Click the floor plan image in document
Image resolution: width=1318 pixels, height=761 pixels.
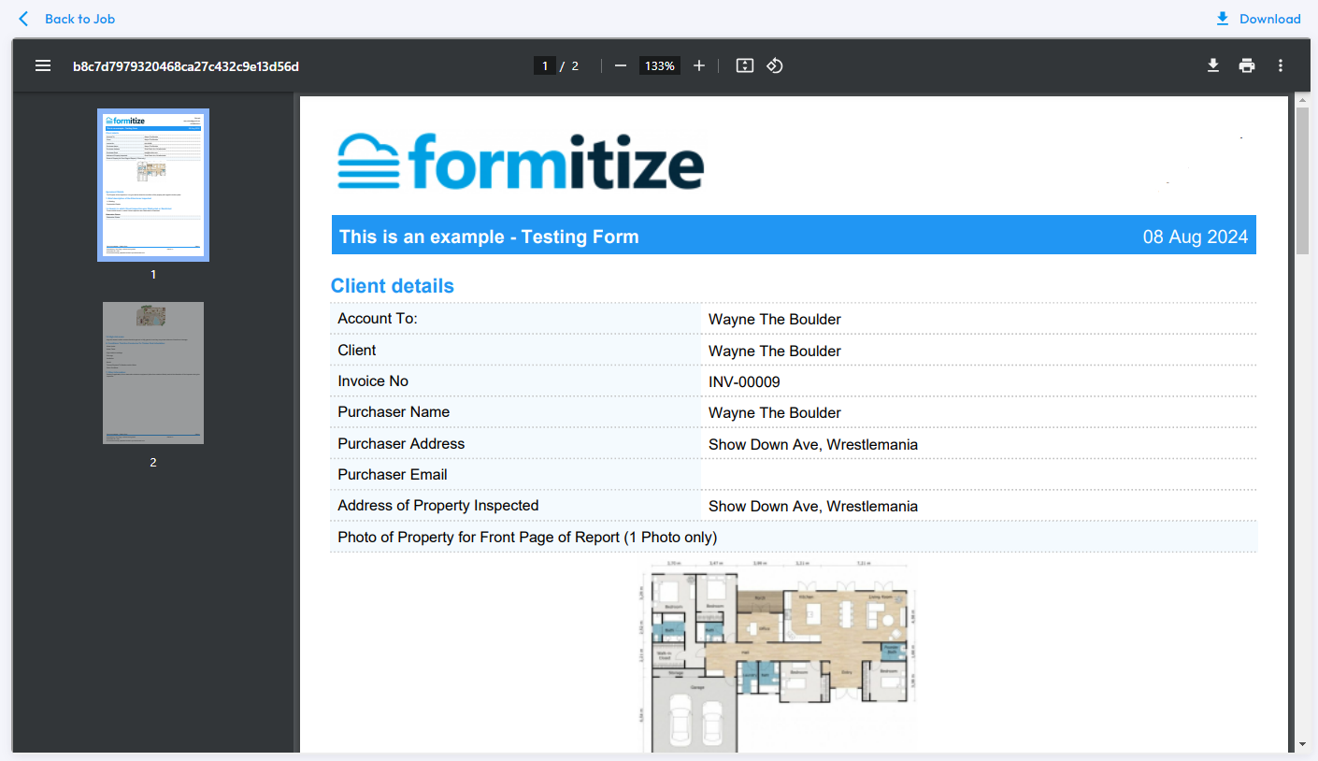pyautogui.click(x=781, y=656)
